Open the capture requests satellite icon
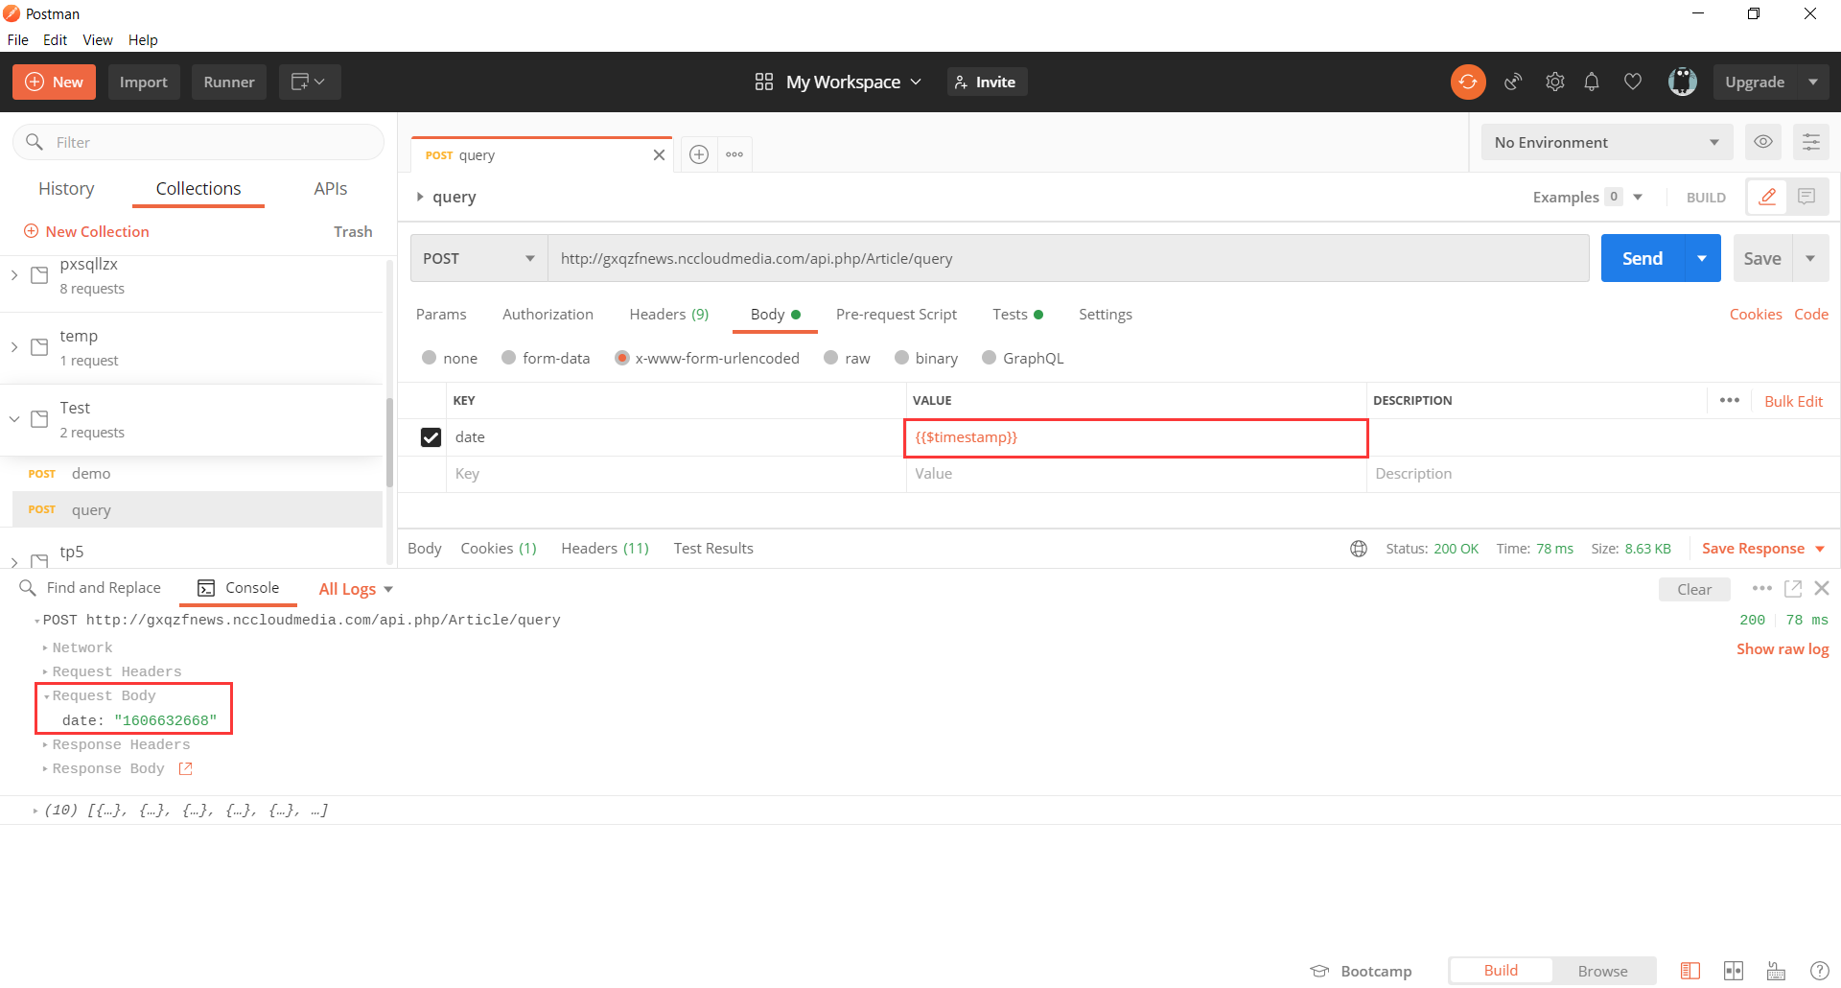 (1513, 82)
